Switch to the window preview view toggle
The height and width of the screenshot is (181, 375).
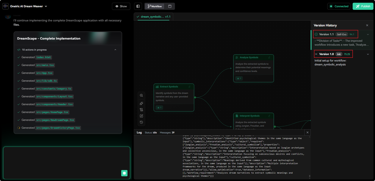[x=170, y=6]
